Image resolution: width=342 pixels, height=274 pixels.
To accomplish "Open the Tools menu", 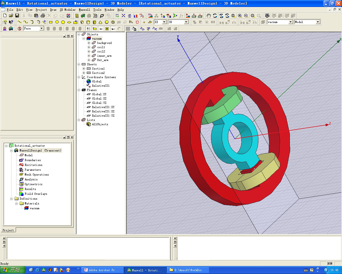I will click(97, 10).
